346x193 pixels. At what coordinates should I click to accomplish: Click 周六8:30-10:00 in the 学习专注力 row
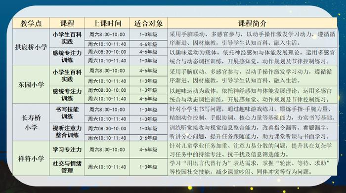(x=107, y=150)
